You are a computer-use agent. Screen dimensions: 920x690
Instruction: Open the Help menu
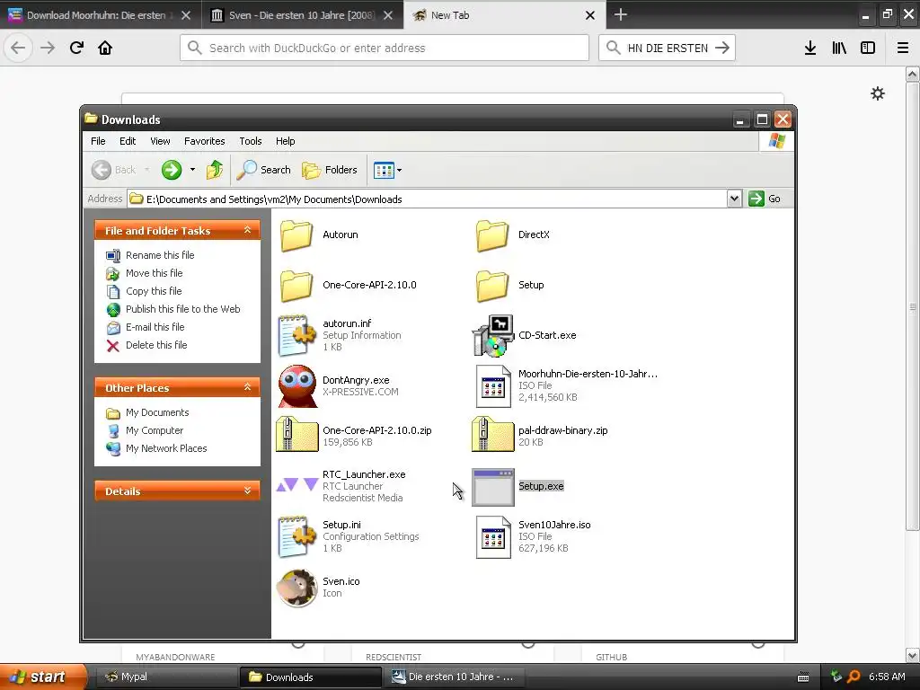point(285,141)
